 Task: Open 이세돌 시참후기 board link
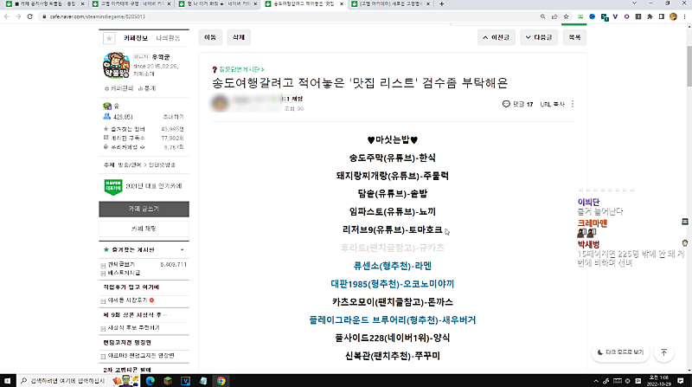(x=127, y=300)
